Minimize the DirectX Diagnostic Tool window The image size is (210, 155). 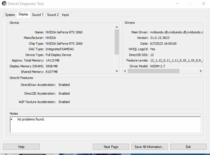(x=177, y=3)
